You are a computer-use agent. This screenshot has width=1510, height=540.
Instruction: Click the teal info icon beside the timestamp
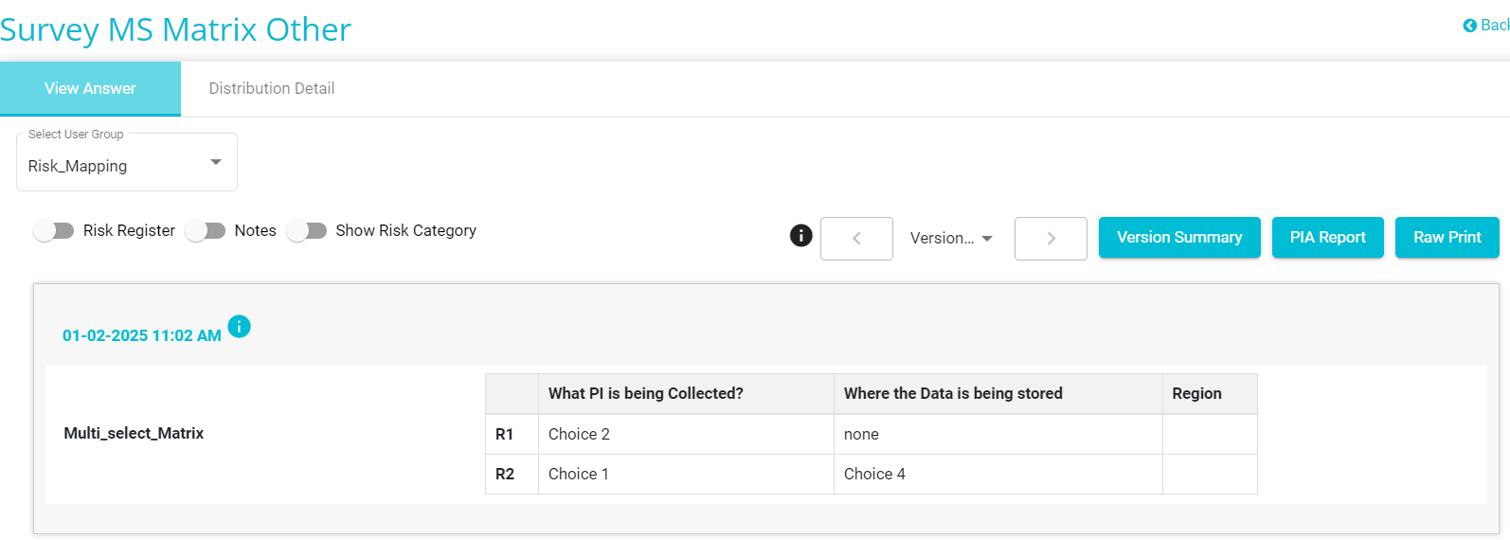tap(240, 327)
